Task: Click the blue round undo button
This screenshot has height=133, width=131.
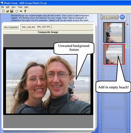Action: 122,17
